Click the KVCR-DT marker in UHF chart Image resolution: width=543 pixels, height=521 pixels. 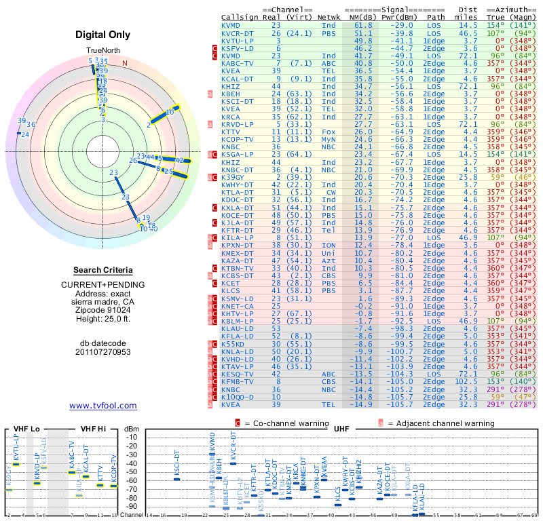233,463
